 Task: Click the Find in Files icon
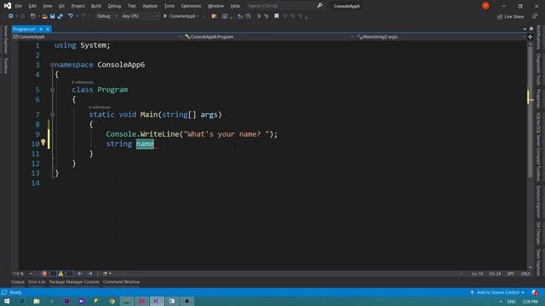(214, 16)
